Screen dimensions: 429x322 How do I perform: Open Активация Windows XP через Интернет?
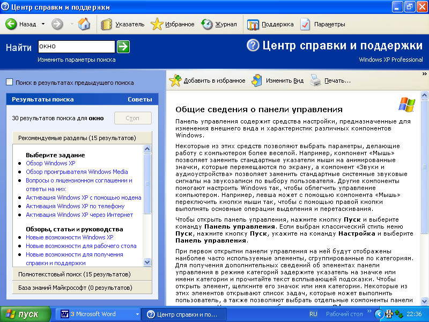tap(79, 215)
